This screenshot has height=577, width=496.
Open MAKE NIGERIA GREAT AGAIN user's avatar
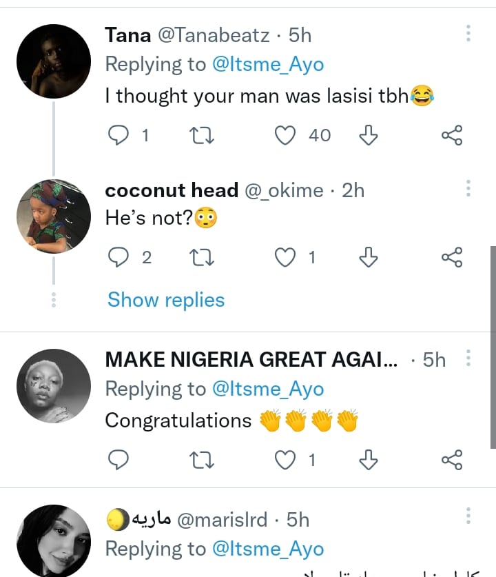tap(54, 385)
